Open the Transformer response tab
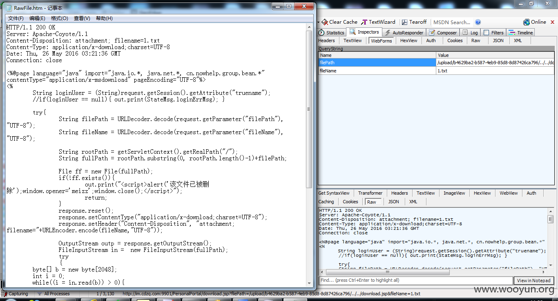Image resolution: width=558 pixels, height=301 pixels. click(x=370, y=193)
